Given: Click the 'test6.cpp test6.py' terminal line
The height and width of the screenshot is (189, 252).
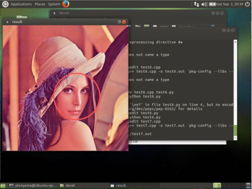Looking at the screenshot, I should tap(151, 92).
